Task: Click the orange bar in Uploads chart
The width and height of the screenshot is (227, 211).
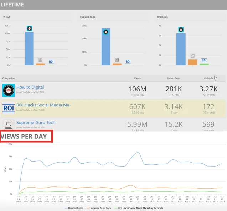Action: point(192,62)
